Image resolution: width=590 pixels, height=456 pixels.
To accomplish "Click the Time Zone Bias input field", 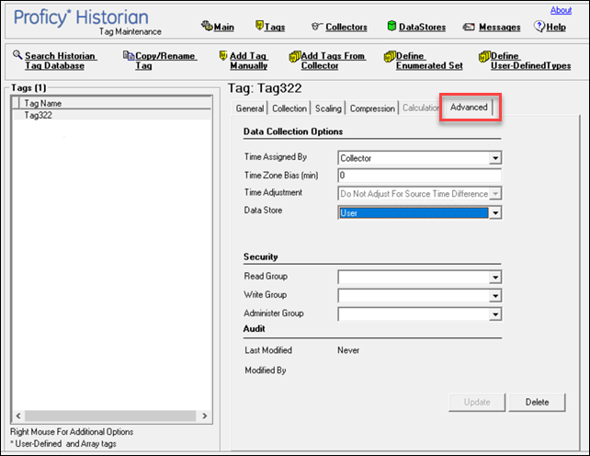I will [420, 176].
